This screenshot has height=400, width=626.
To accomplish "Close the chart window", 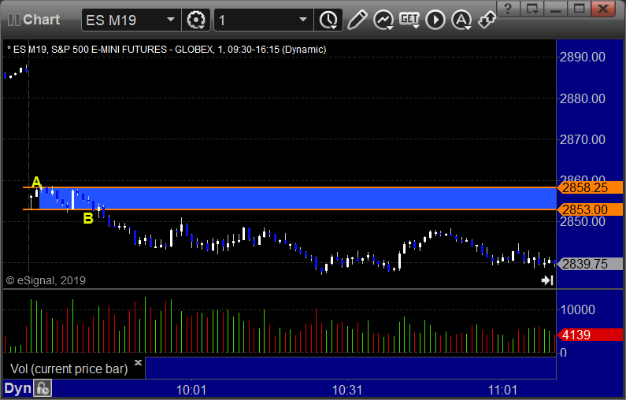I will coord(603,9).
